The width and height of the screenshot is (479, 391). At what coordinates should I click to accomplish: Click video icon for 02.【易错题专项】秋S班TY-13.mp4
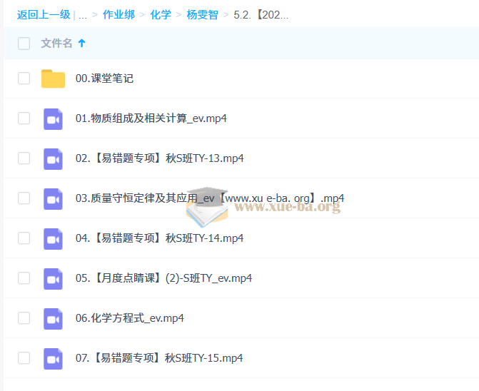pos(53,158)
